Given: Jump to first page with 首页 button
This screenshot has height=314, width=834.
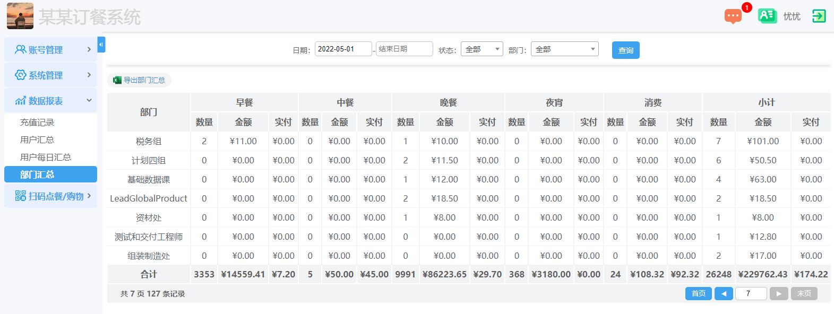Looking at the screenshot, I should tap(698, 293).
